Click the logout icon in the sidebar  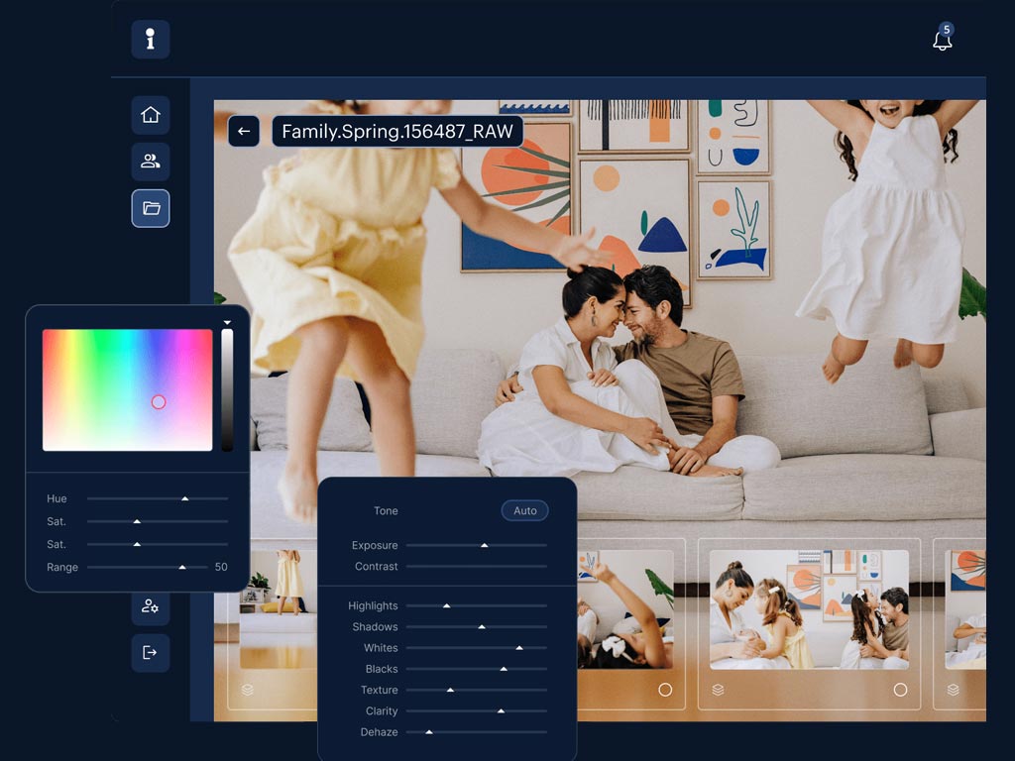(151, 653)
